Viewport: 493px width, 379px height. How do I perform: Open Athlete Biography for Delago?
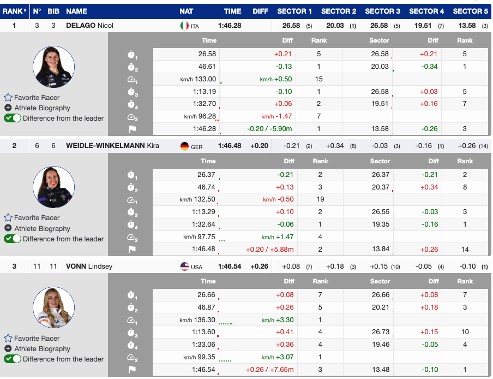pyautogui.click(x=42, y=108)
